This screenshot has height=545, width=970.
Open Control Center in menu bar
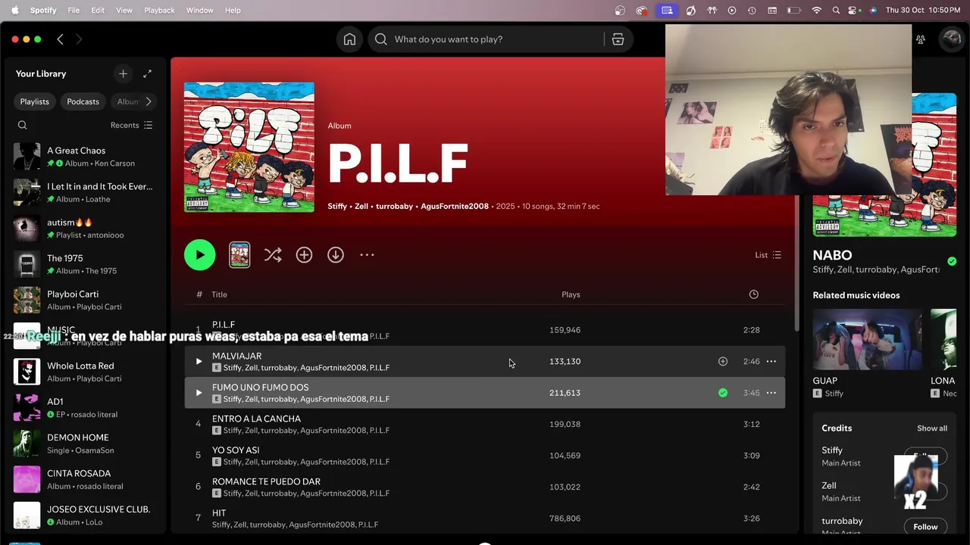854,10
